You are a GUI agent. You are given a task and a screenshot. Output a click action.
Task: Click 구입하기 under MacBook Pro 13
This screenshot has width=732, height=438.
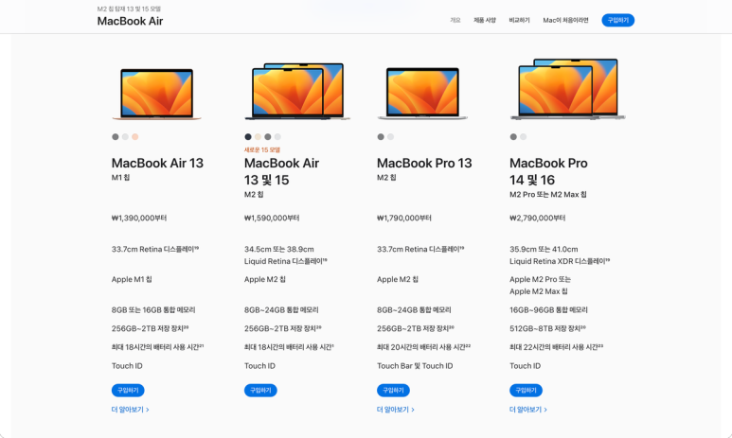[393, 390]
